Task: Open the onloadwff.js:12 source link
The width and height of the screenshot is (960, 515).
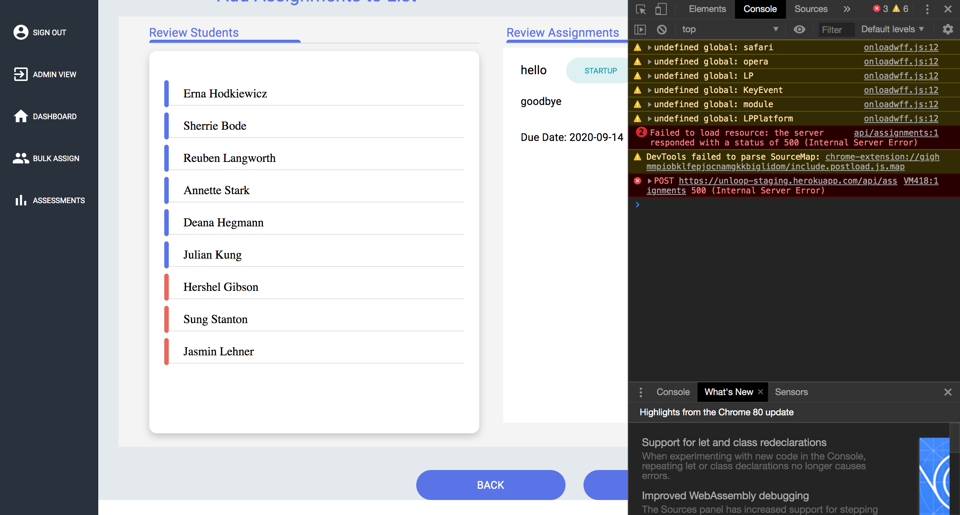Action: (900, 47)
